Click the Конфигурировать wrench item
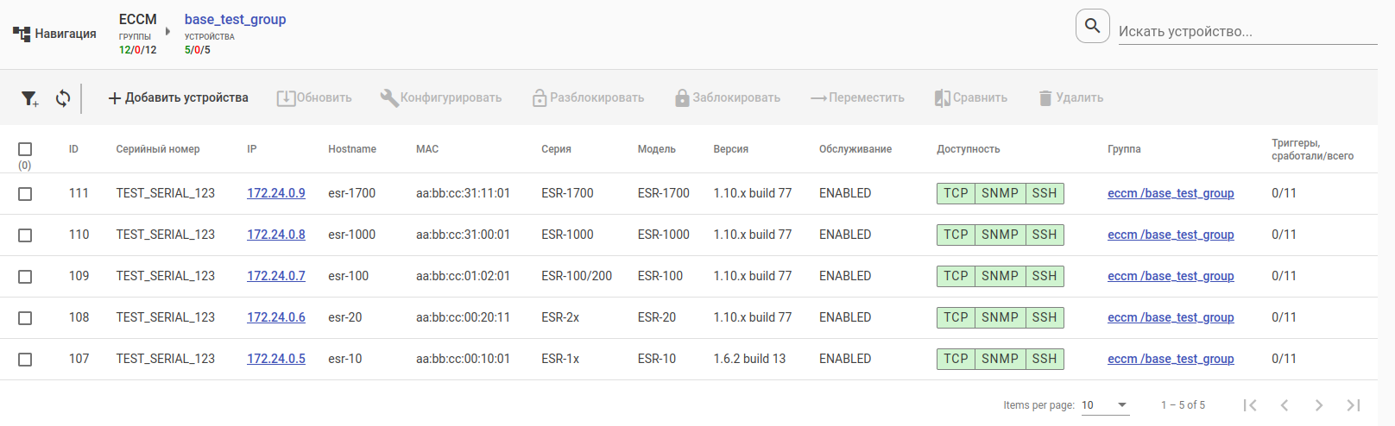Image resolution: width=1395 pixels, height=426 pixels. [x=441, y=97]
